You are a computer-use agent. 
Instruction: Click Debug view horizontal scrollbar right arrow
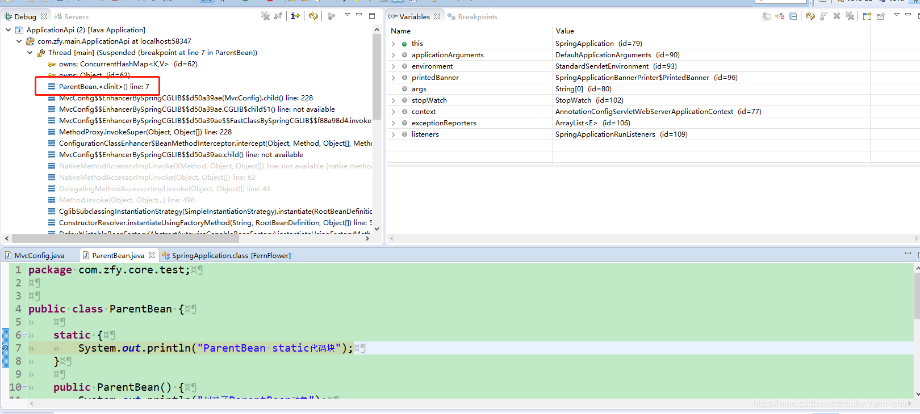click(367, 239)
